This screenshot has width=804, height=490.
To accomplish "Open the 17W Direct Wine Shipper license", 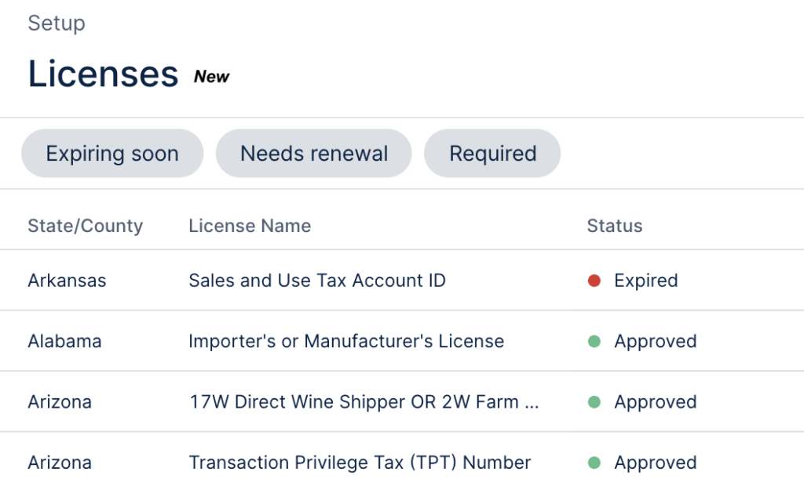I will (x=364, y=402).
